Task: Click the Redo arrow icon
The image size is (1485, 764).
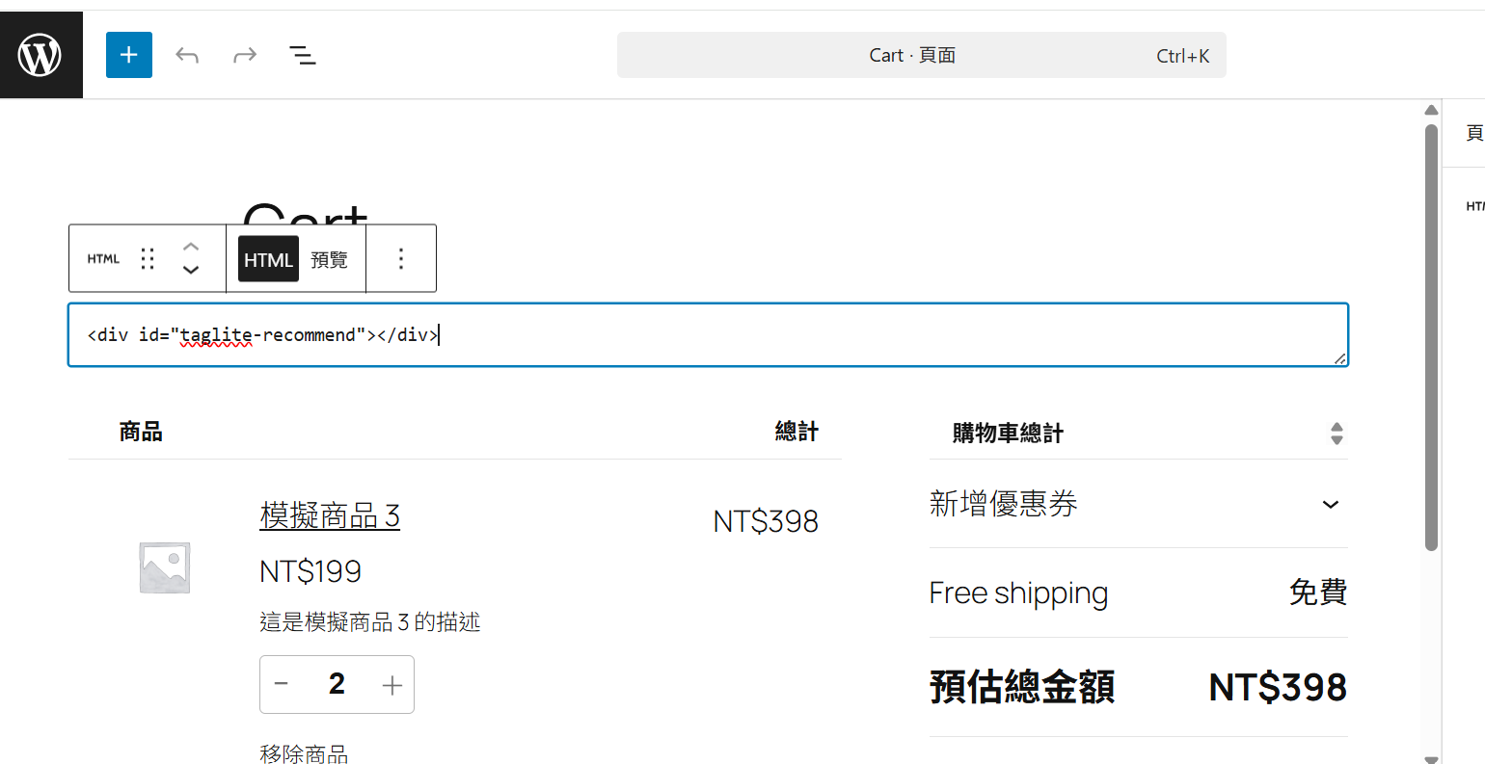Action: tap(244, 54)
